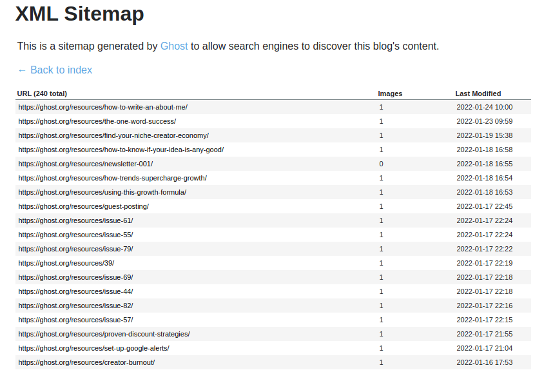Image resolution: width=544 pixels, height=370 pixels.
Task: Click the 'XML Sitemap' page heading
Action: point(79,14)
